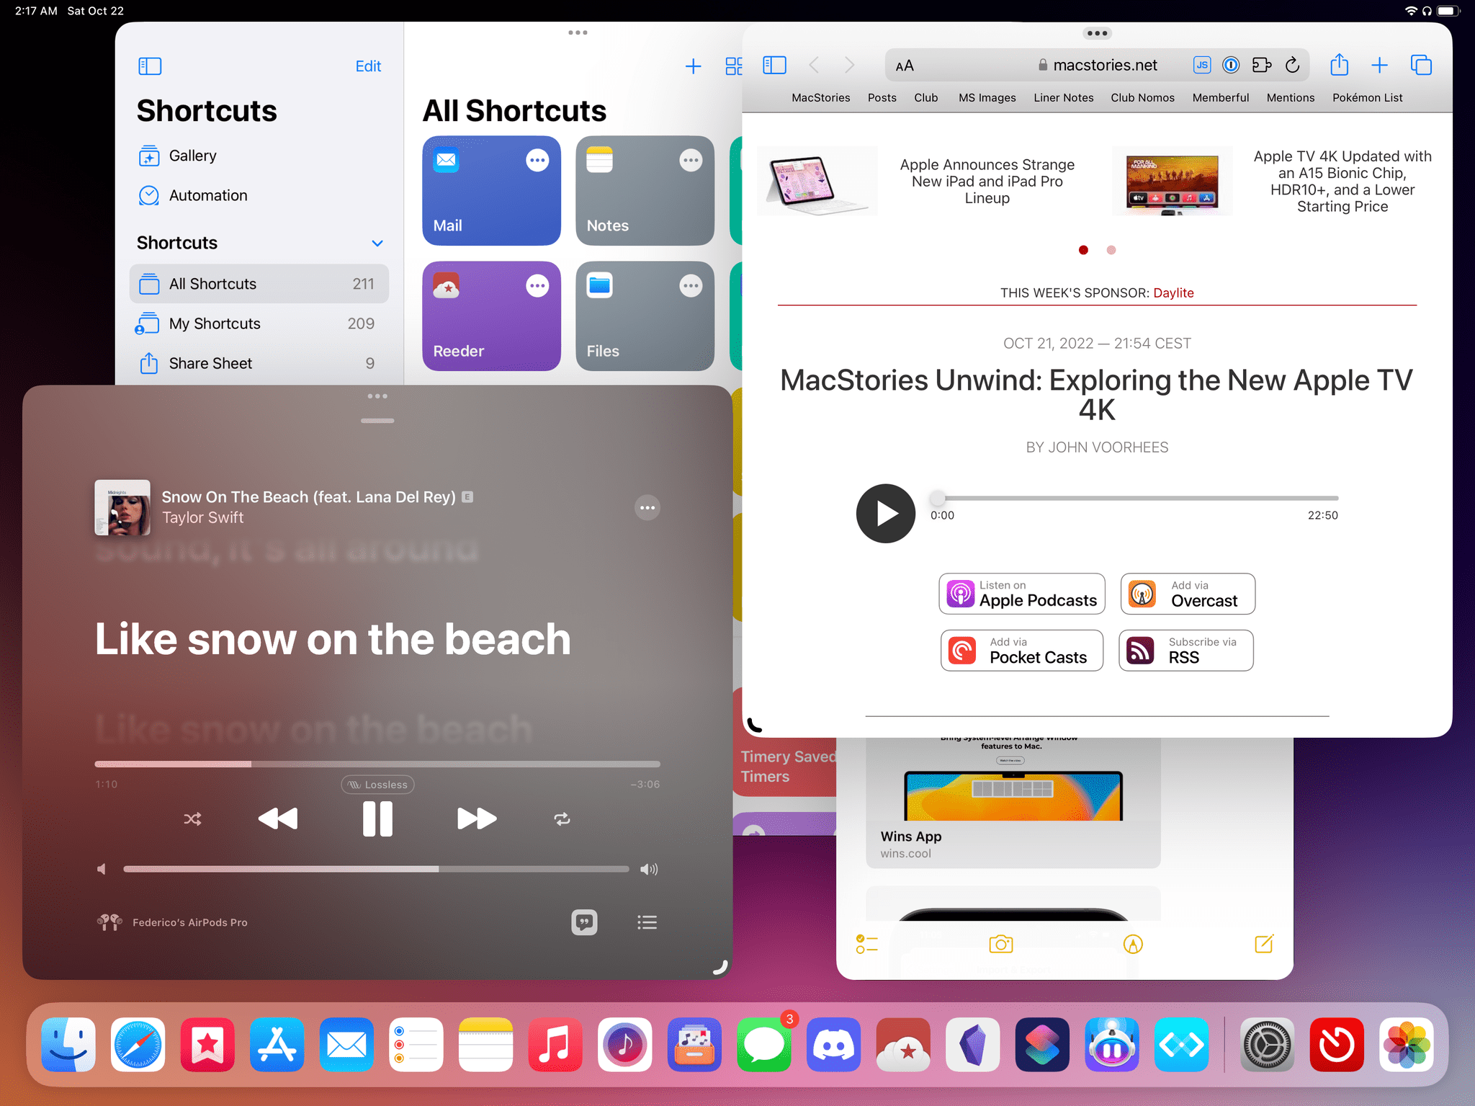Image resolution: width=1475 pixels, height=1106 pixels.
Task: Compose a new note
Action: [1264, 944]
